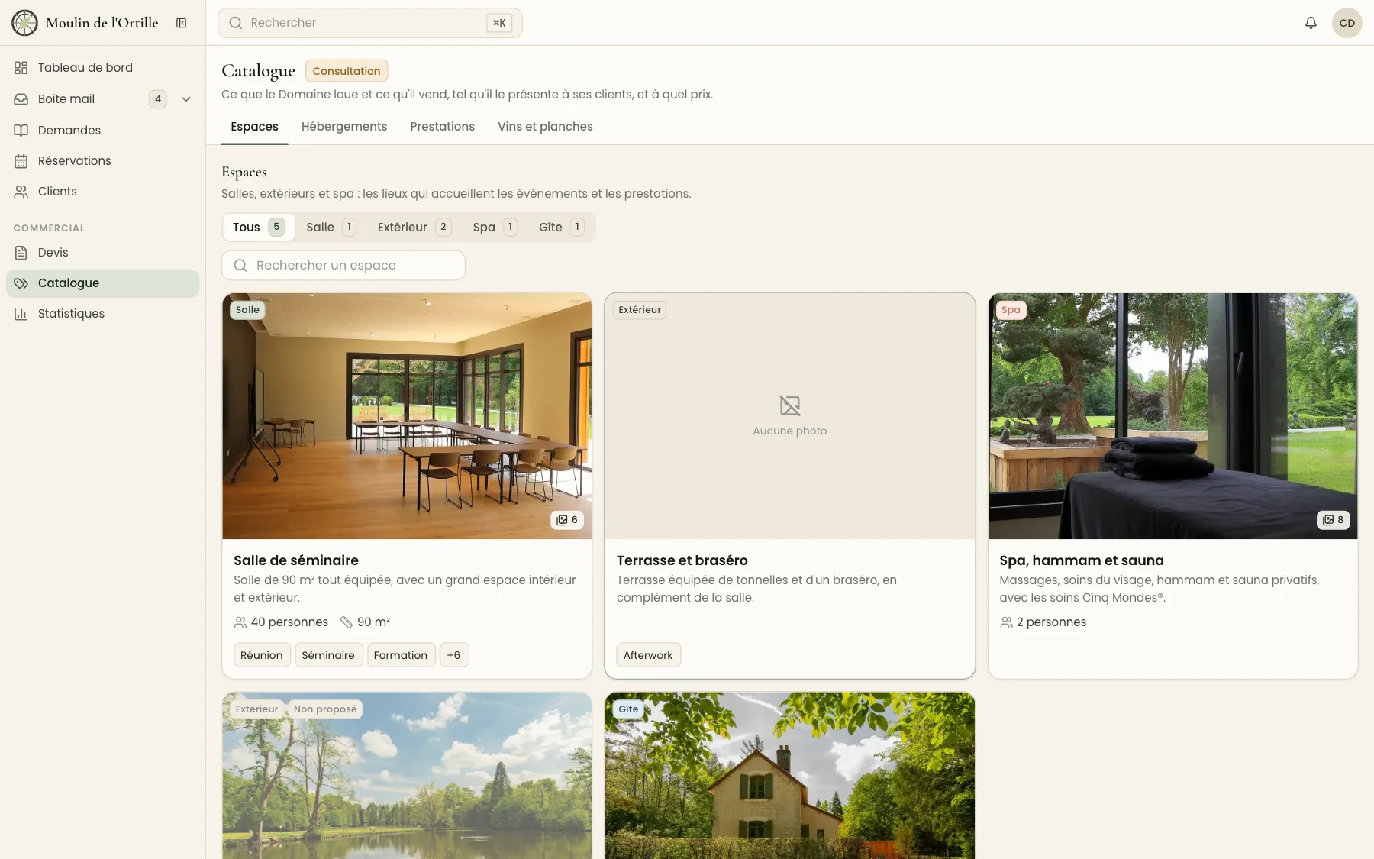The image size is (1374, 859).
Task: Switch to the Prestations tab
Action: 442,127
